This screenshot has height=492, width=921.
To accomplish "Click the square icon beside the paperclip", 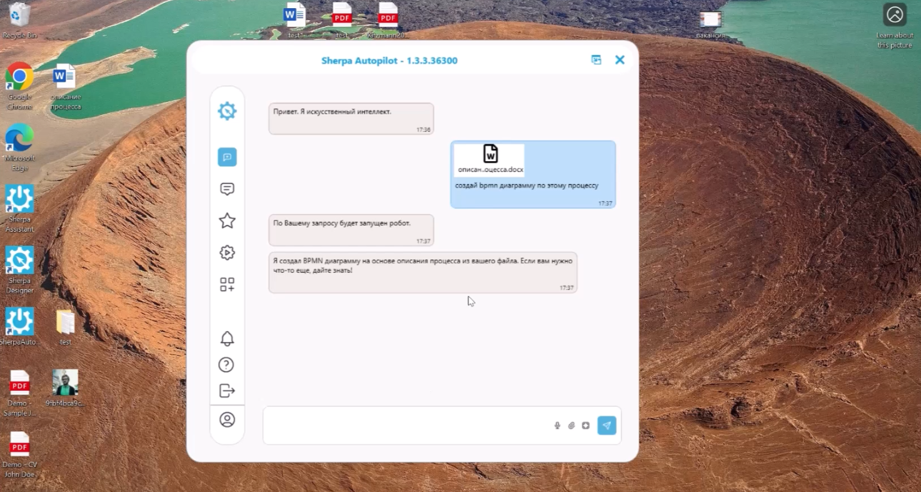I will click(586, 426).
